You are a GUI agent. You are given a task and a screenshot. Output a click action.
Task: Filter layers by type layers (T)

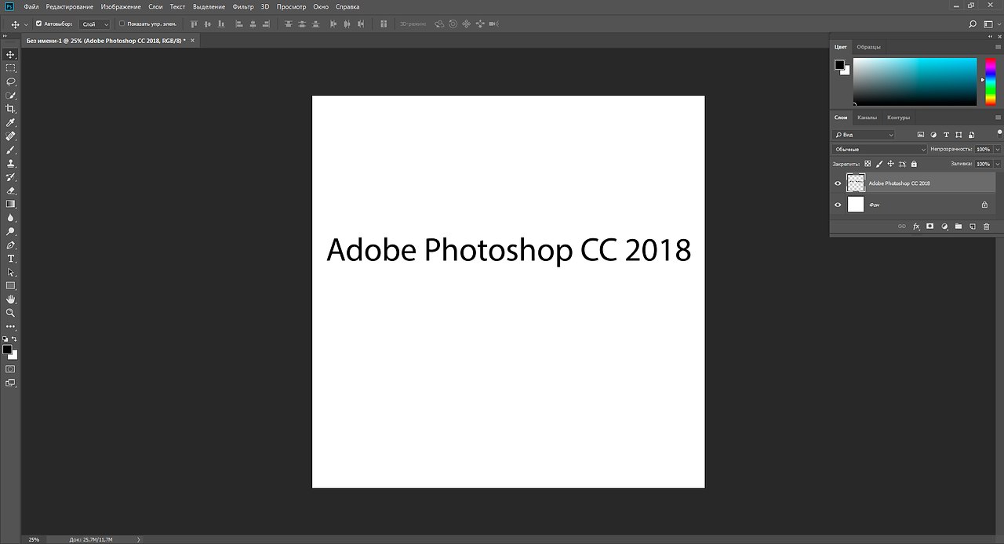pos(946,135)
